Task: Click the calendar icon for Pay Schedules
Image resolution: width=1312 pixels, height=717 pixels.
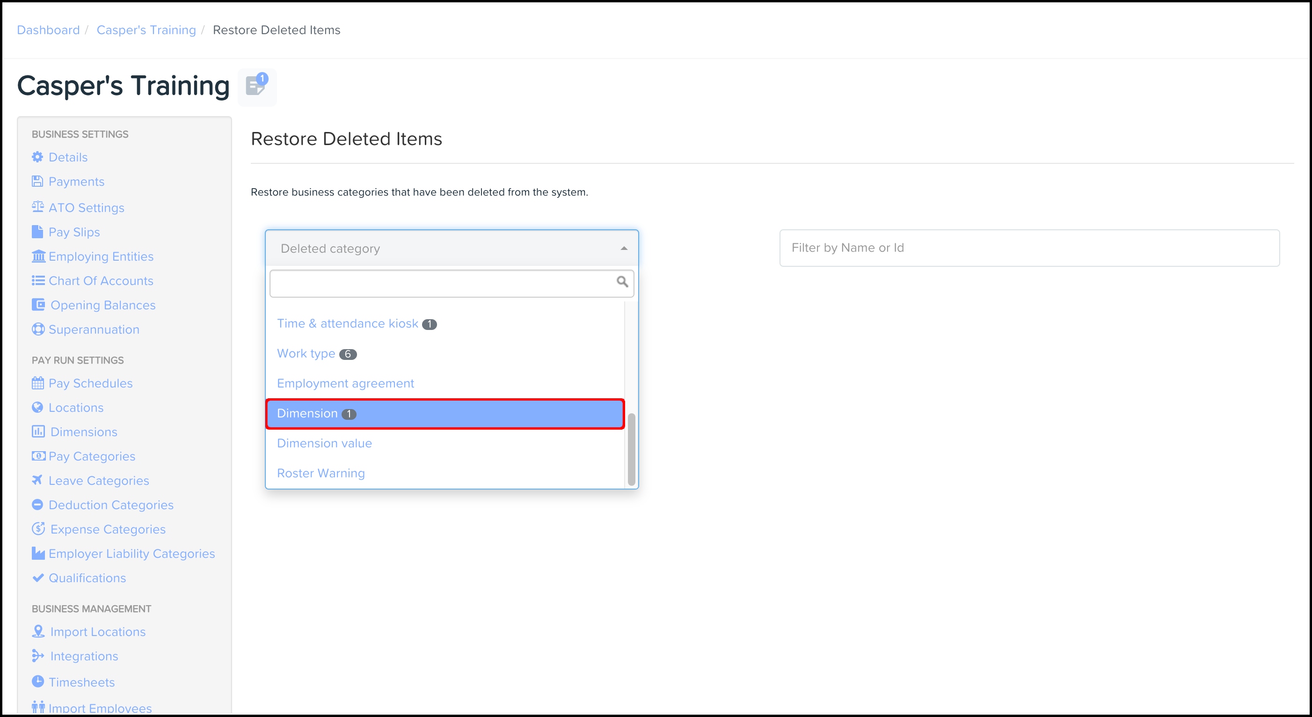Action: click(38, 383)
